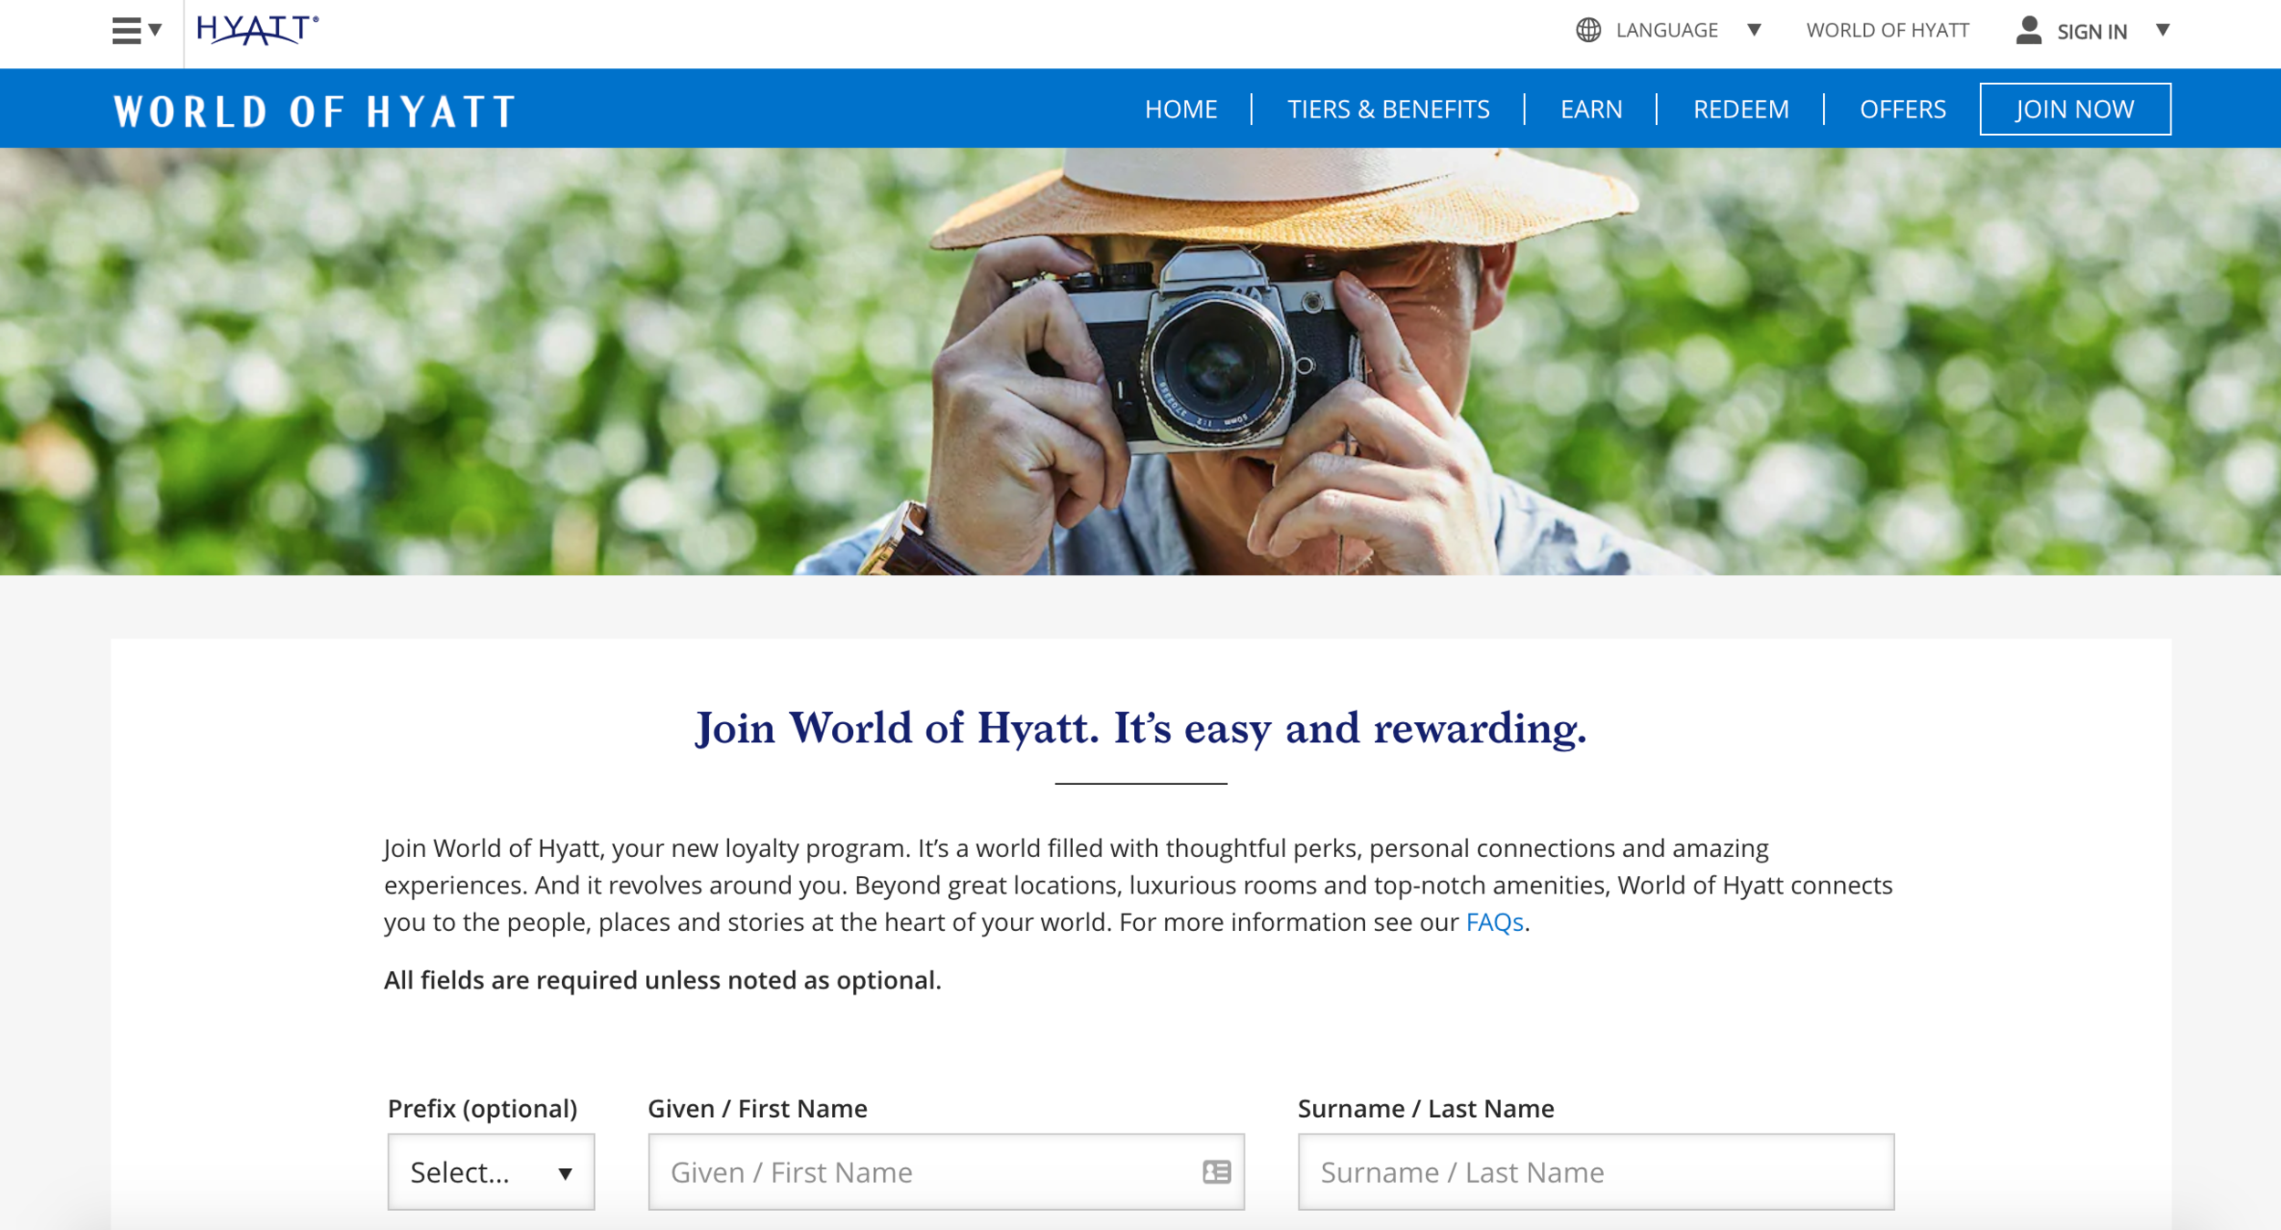2281x1230 pixels.
Task: Click the globe language icon
Action: [1588, 30]
